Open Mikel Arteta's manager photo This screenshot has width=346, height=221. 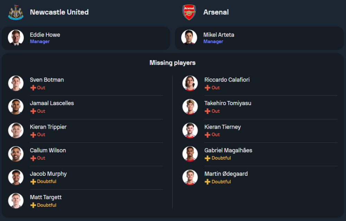coord(189,38)
